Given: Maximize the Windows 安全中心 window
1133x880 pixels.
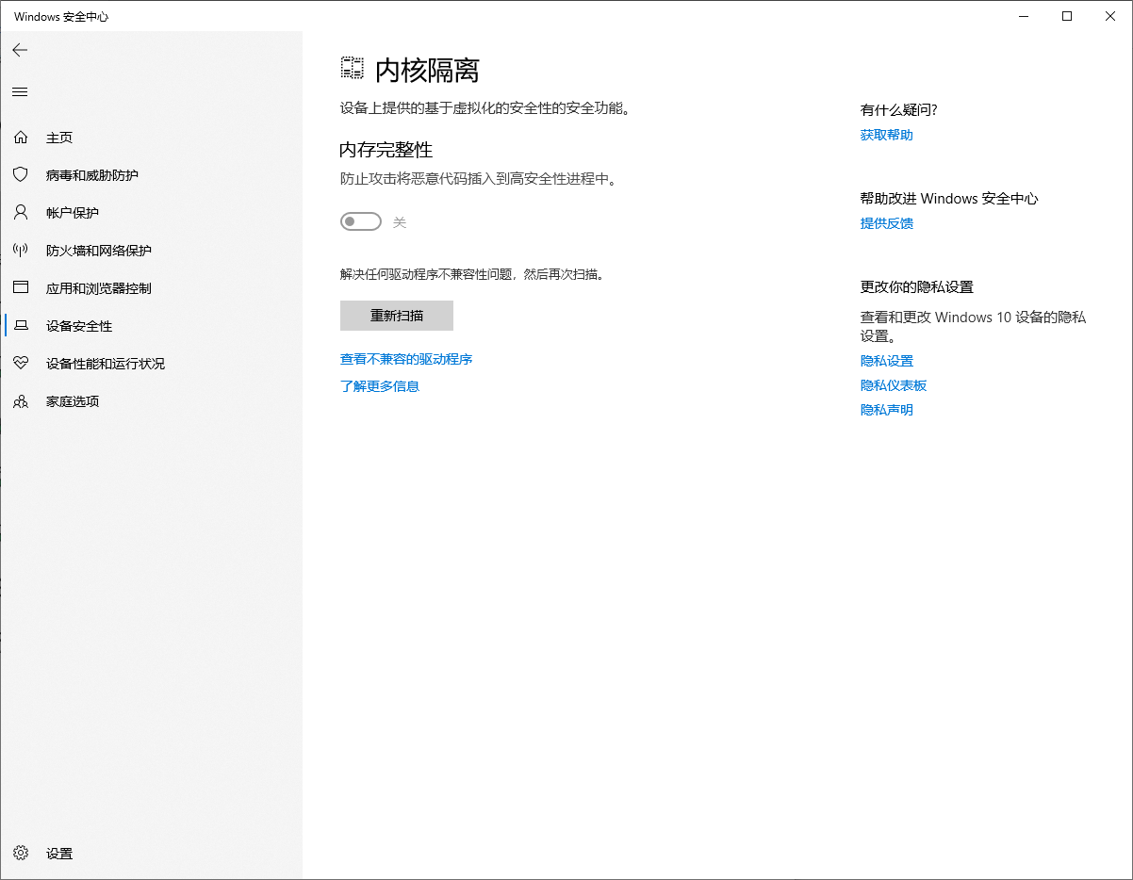Looking at the screenshot, I should click(x=1067, y=16).
